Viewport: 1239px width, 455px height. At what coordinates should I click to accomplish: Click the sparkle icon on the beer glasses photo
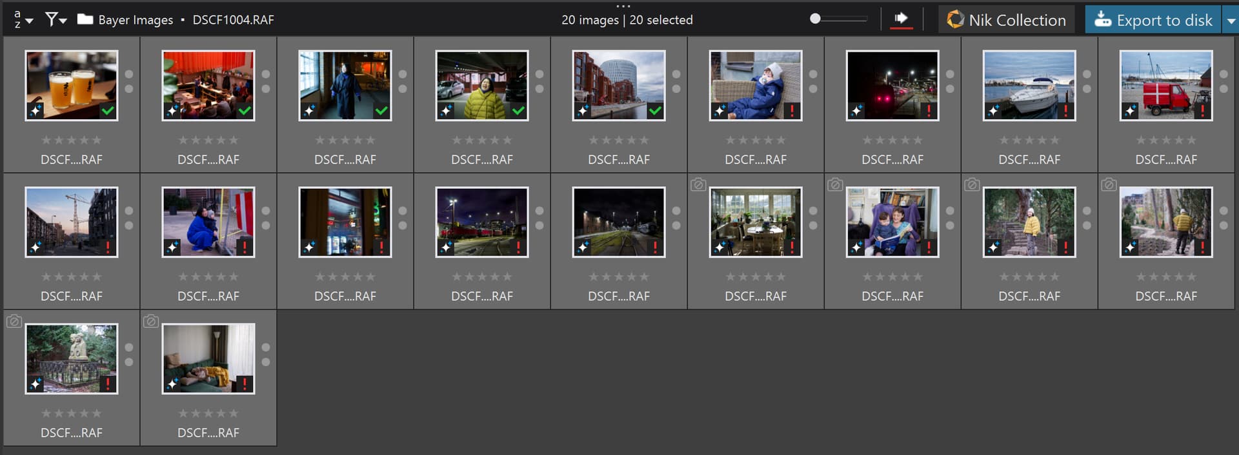point(35,111)
